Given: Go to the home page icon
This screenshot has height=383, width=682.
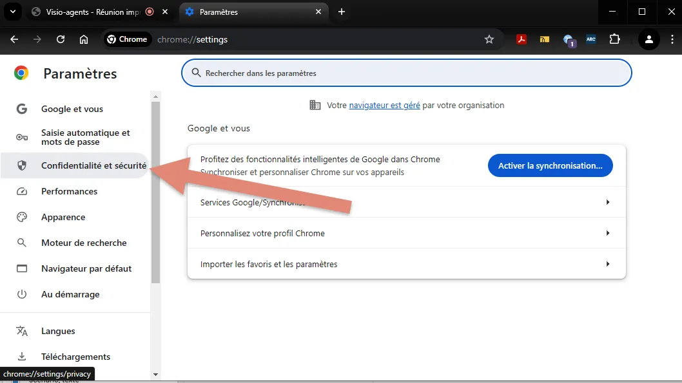Looking at the screenshot, I should point(84,39).
